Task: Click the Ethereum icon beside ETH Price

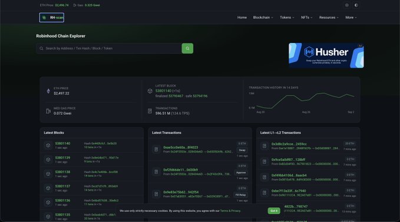Action: [x=48, y=91]
